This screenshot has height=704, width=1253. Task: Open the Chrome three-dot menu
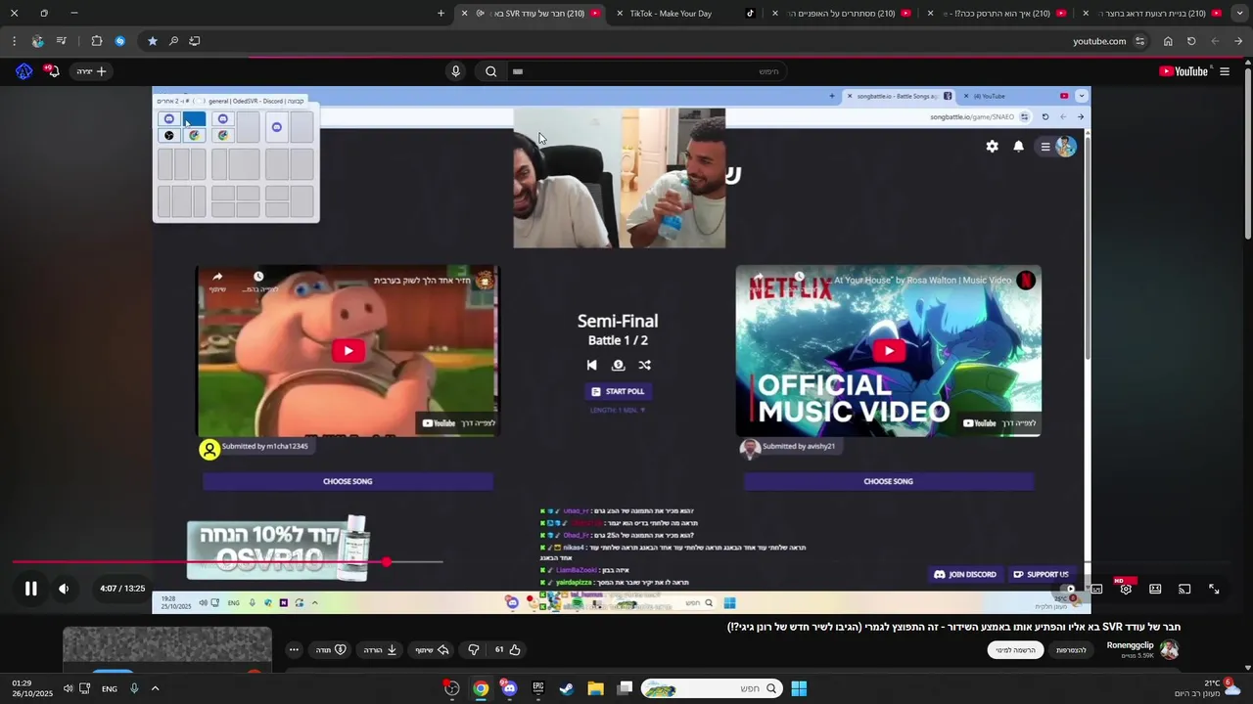pos(14,41)
